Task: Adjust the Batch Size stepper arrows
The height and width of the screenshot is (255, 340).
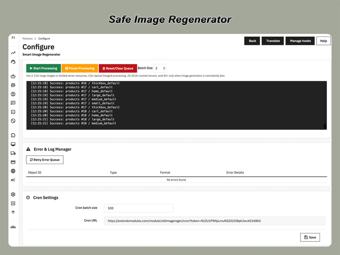Action: point(164,68)
